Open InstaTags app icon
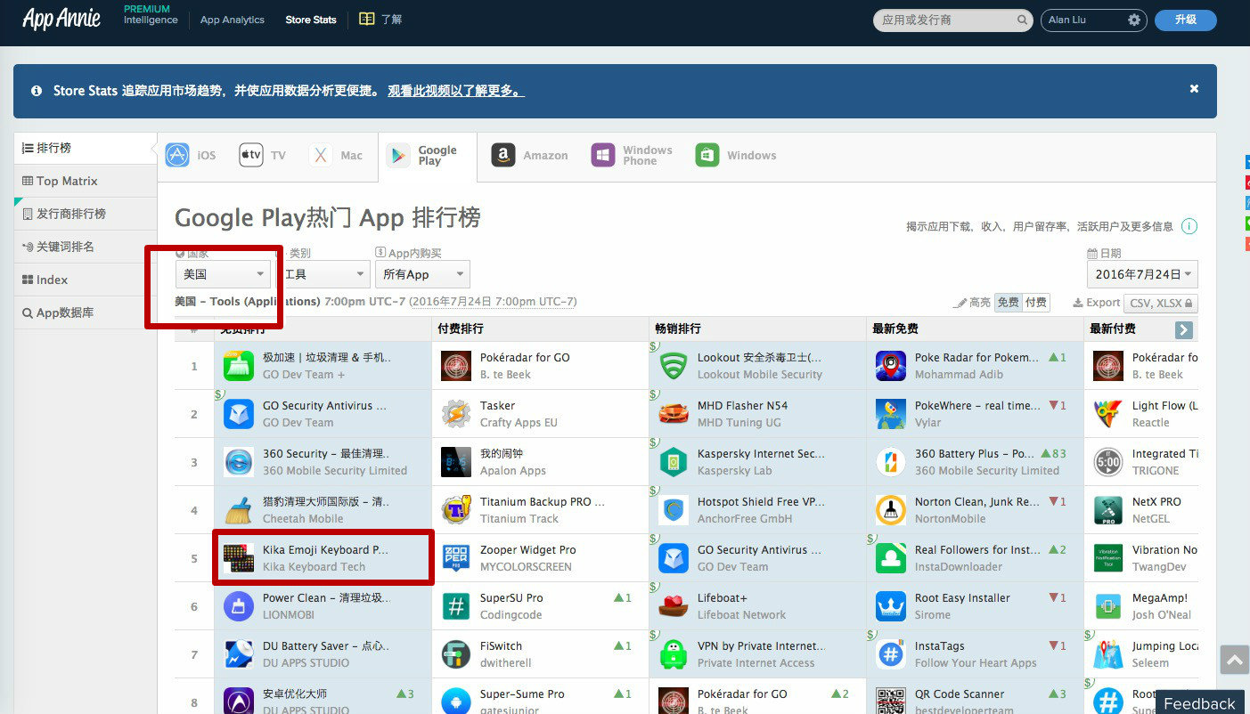The width and height of the screenshot is (1250, 714). [891, 654]
